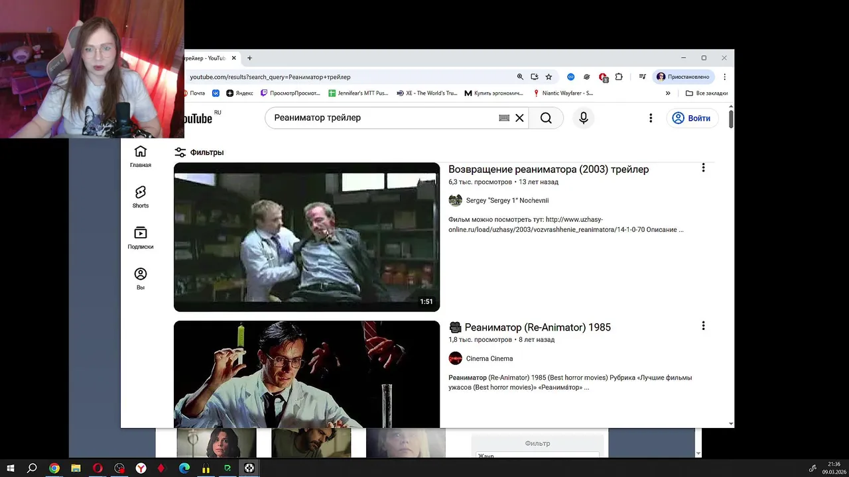This screenshot has width=849, height=477.
Task: Bookmark this page with the star icon
Action: (549, 77)
